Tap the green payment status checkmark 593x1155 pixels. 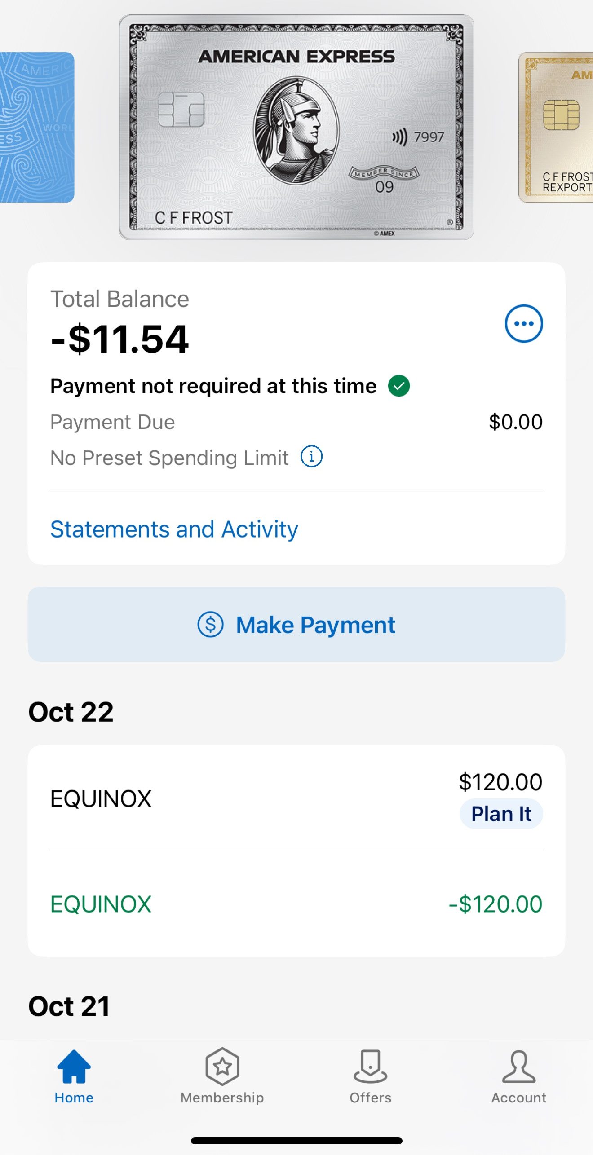click(399, 386)
